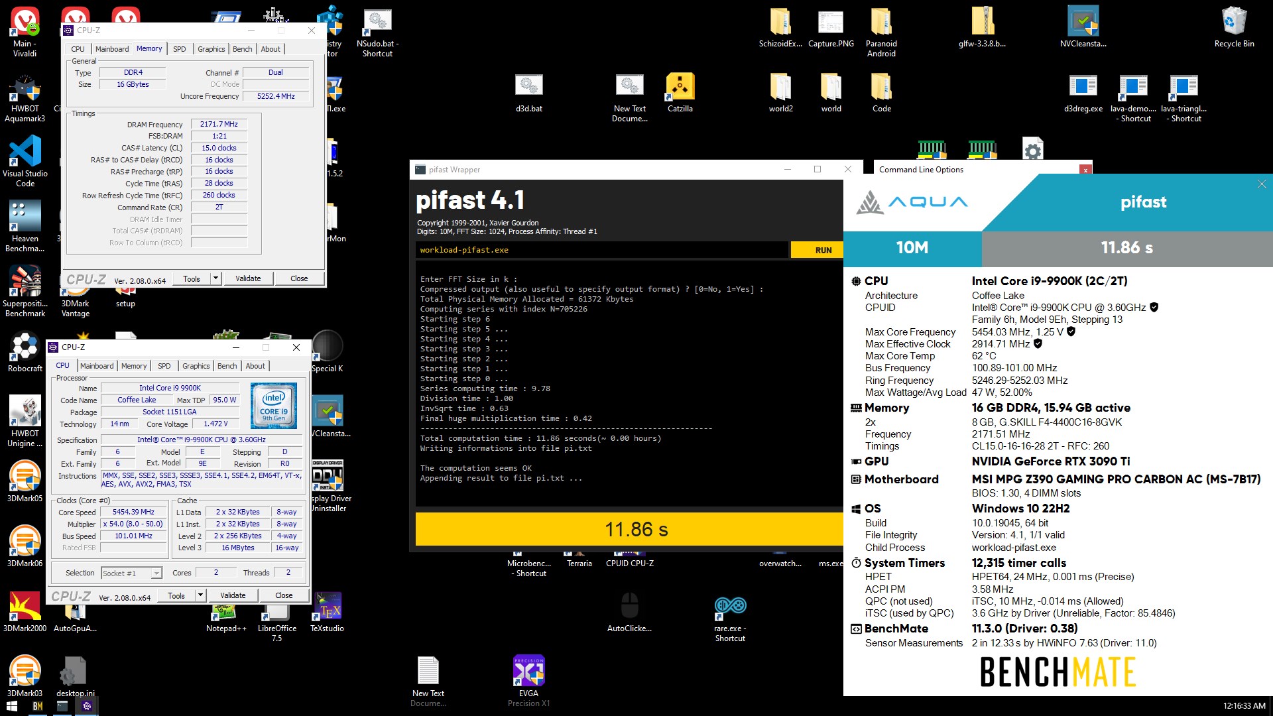The height and width of the screenshot is (716, 1273).
Task: Open the Windows Start menu
Action: click(12, 706)
